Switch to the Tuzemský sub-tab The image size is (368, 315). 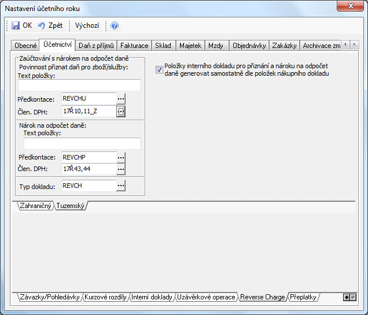[71, 206]
